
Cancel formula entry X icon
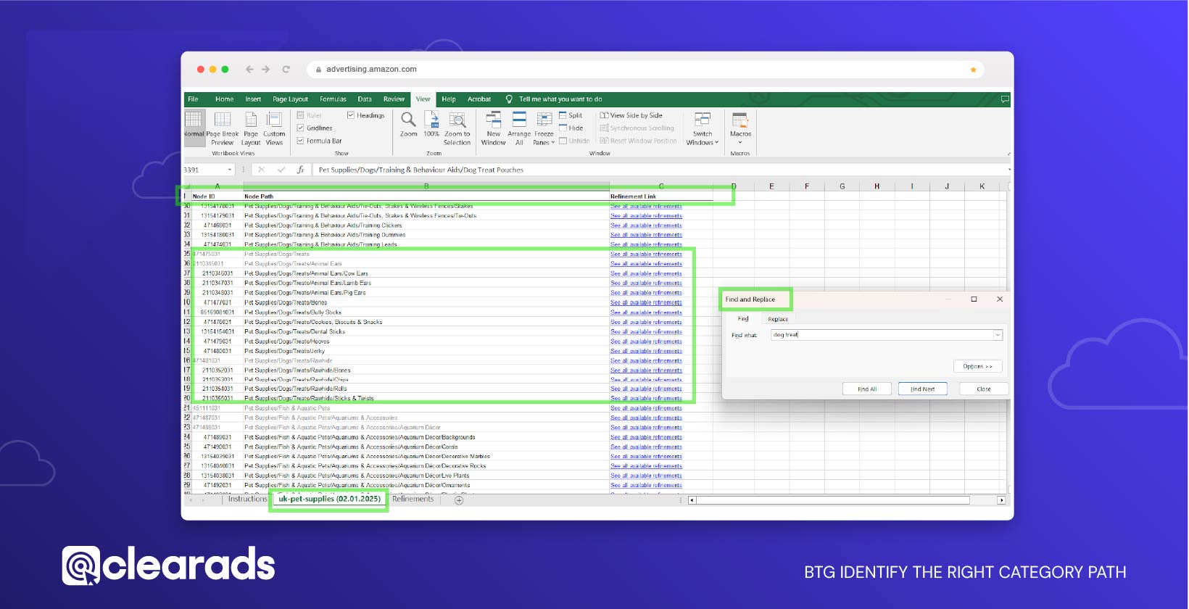pos(261,170)
